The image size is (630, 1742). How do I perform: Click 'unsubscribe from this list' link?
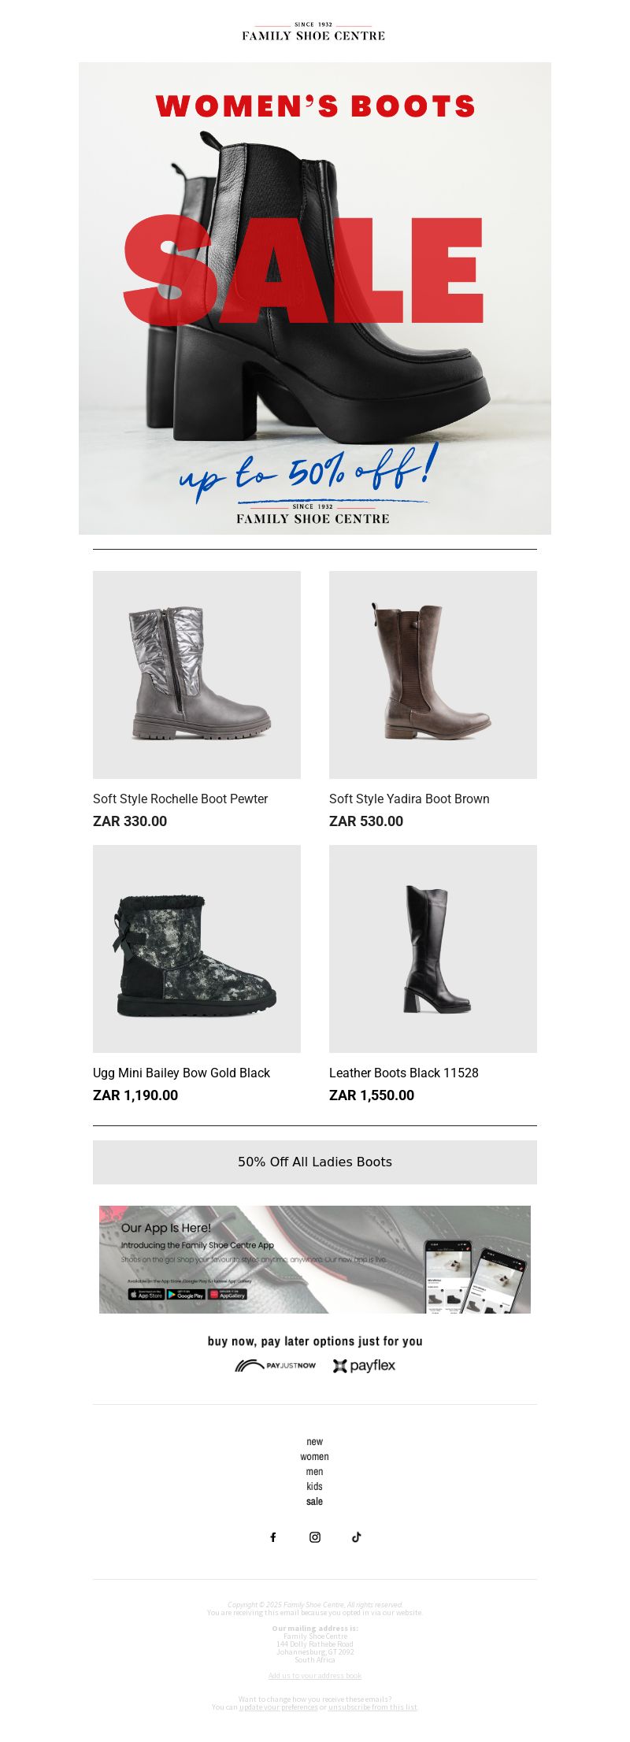point(373,1707)
